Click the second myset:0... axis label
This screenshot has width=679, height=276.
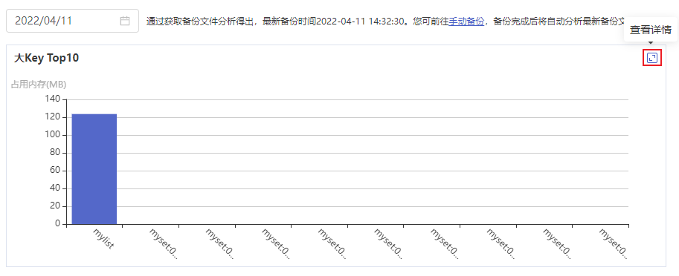219,243
